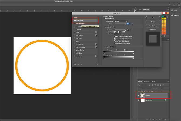Add another Color Overlay with plus icon
This screenshot has height=121, width=181.
pos(96,44)
